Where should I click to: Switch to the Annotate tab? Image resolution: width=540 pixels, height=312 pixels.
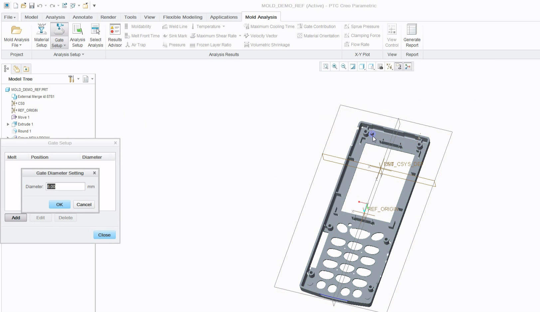[x=83, y=17]
